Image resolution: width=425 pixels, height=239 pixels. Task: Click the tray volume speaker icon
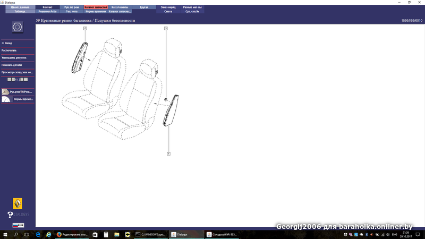tap(388, 235)
